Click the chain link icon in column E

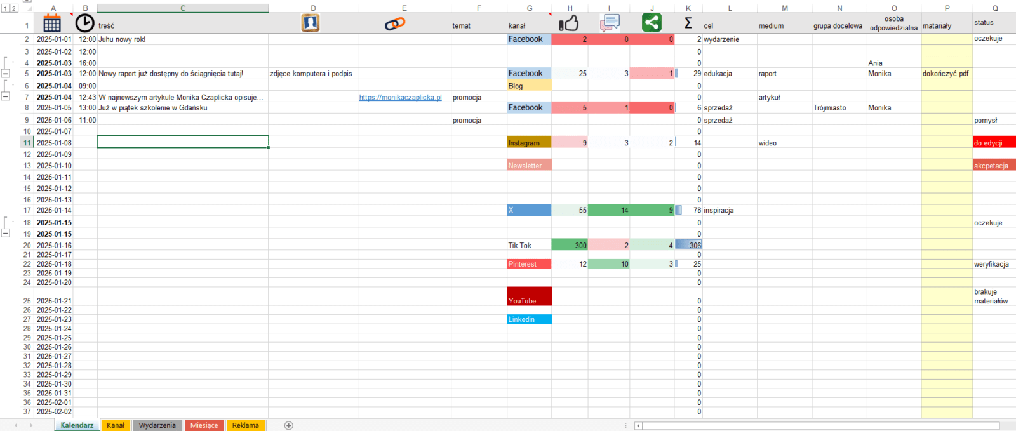(395, 24)
